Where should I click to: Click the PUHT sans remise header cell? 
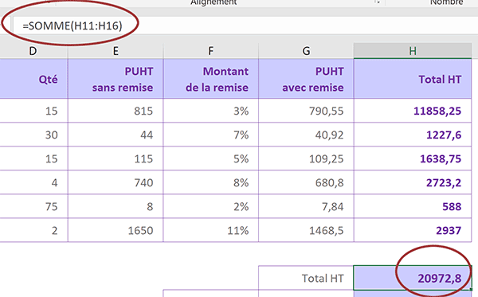tap(116, 79)
